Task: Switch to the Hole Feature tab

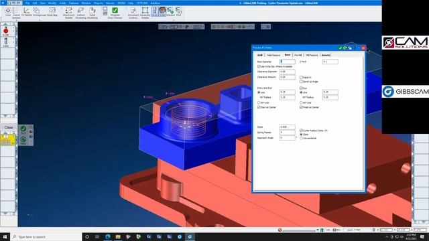Action: (273, 55)
